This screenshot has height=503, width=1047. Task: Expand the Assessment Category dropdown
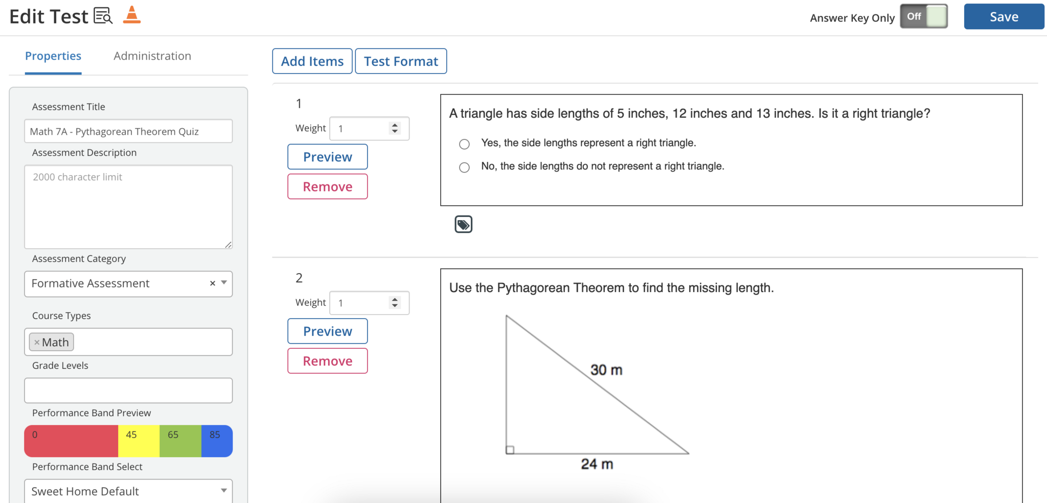(x=224, y=283)
